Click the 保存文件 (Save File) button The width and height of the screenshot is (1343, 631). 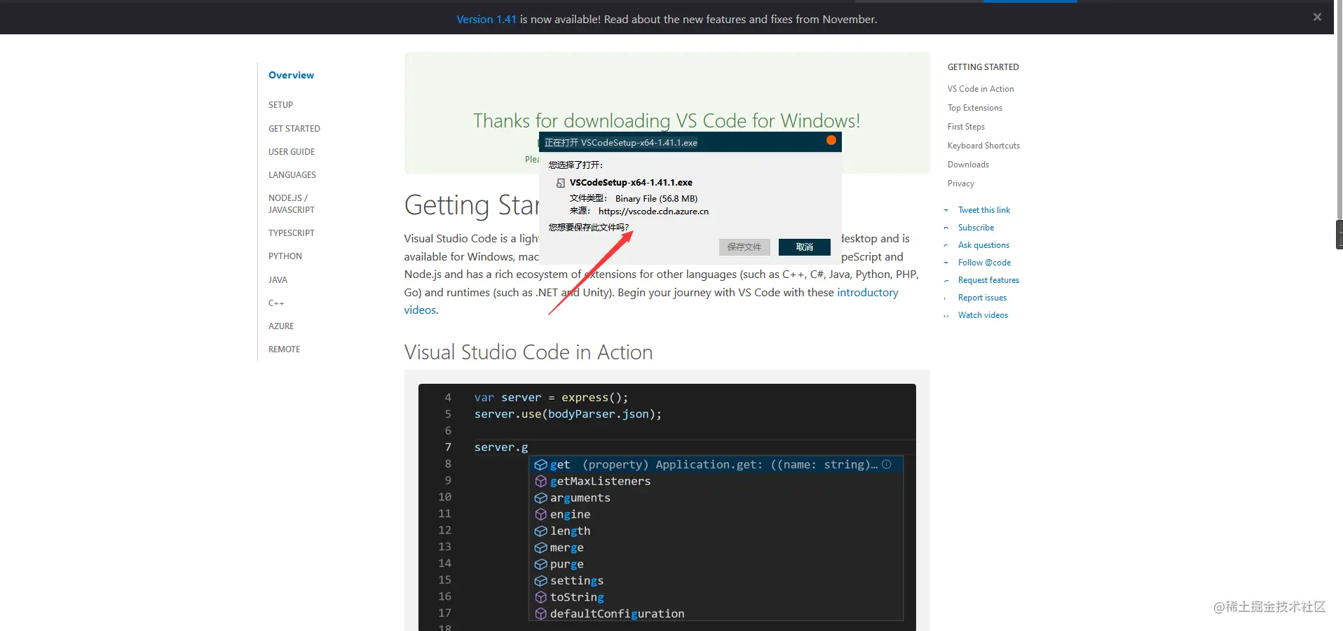click(744, 247)
